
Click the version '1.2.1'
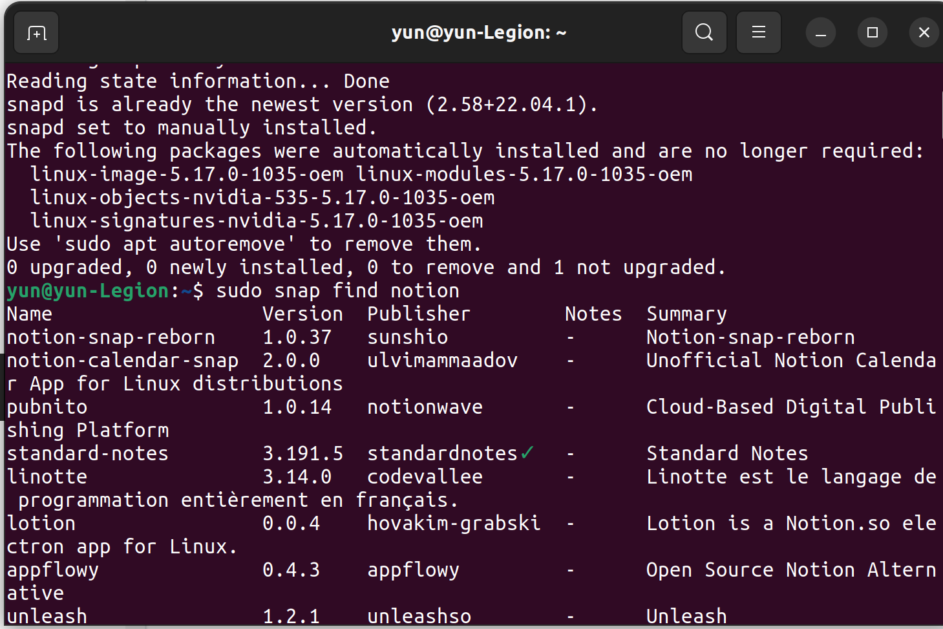tap(291, 617)
